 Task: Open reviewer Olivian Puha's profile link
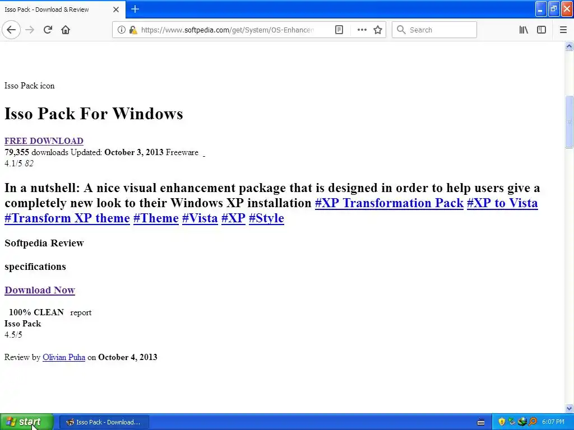point(64,357)
